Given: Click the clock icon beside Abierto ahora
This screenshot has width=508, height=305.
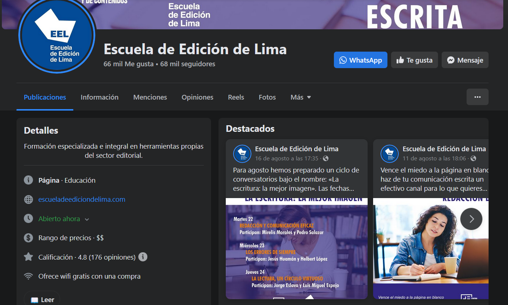Looking at the screenshot, I should 28,219.
